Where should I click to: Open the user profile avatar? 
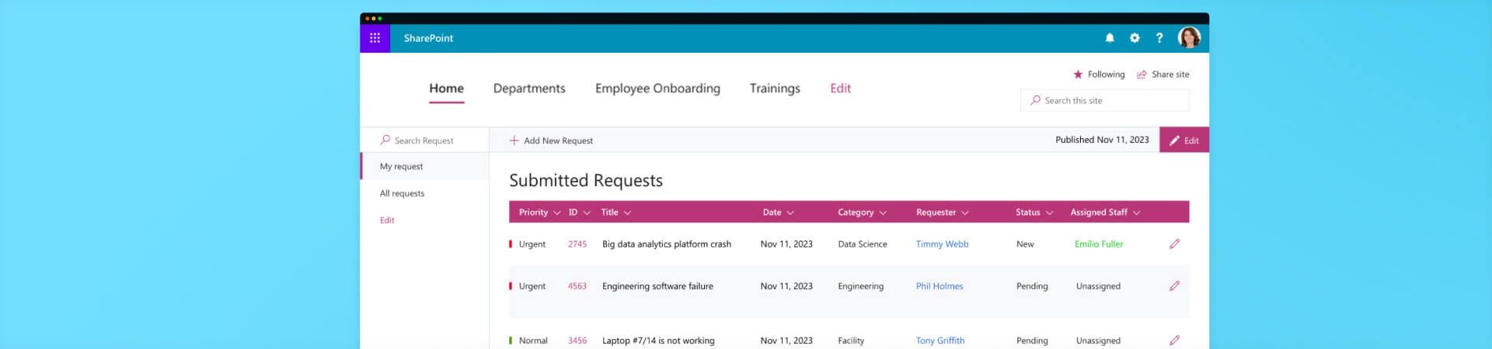click(1189, 37)
